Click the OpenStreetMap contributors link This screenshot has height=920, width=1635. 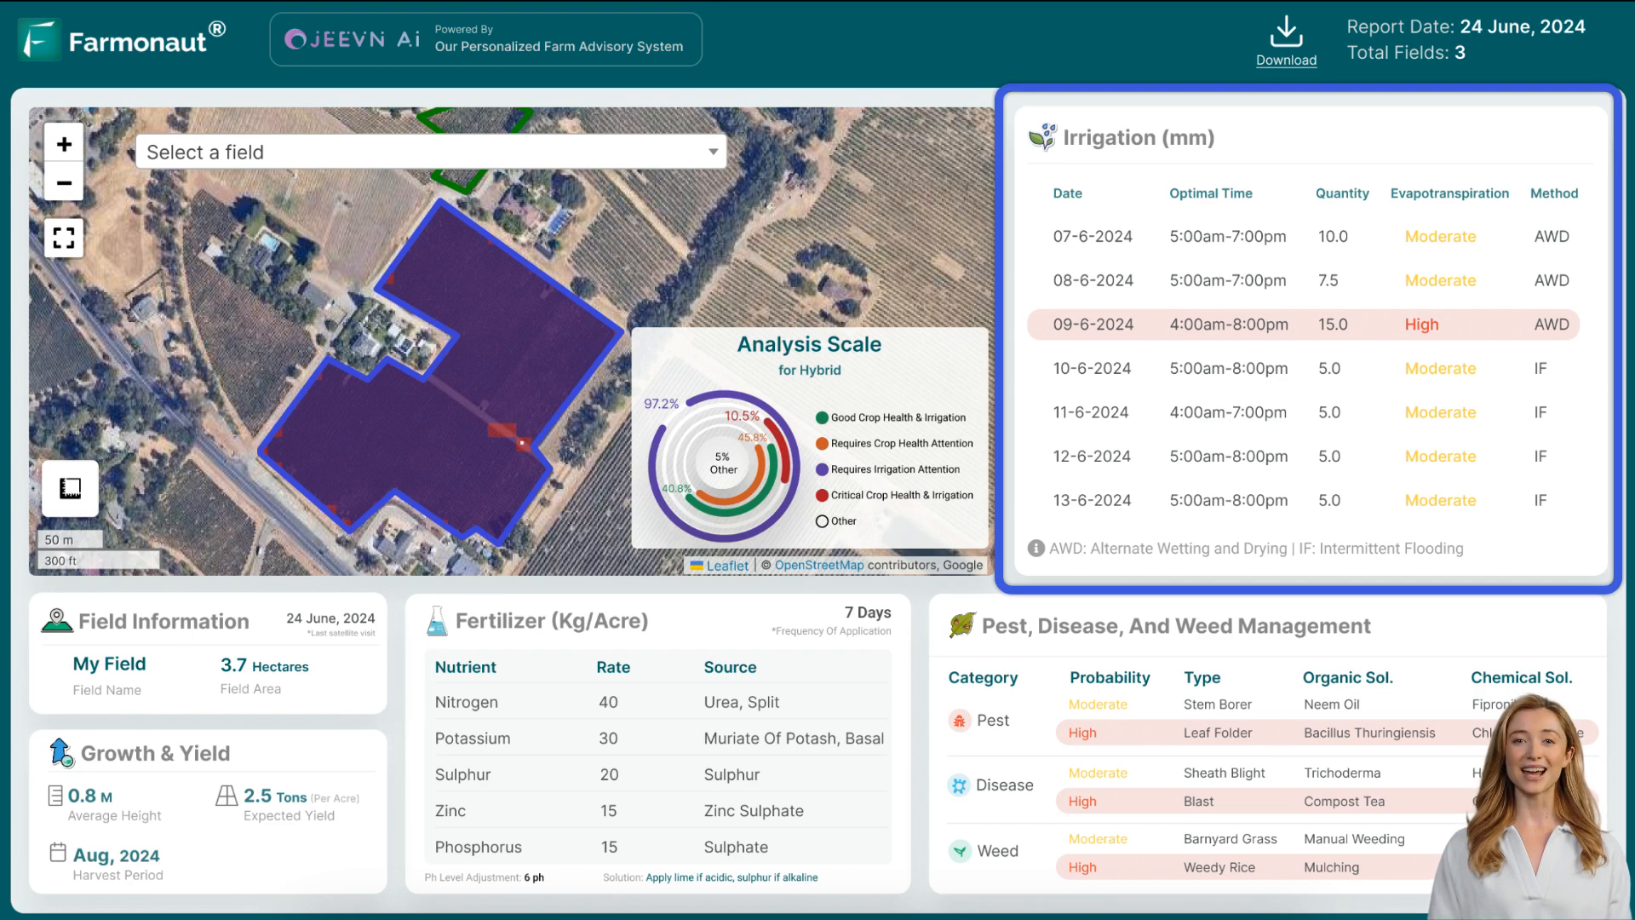coord(818,565)
